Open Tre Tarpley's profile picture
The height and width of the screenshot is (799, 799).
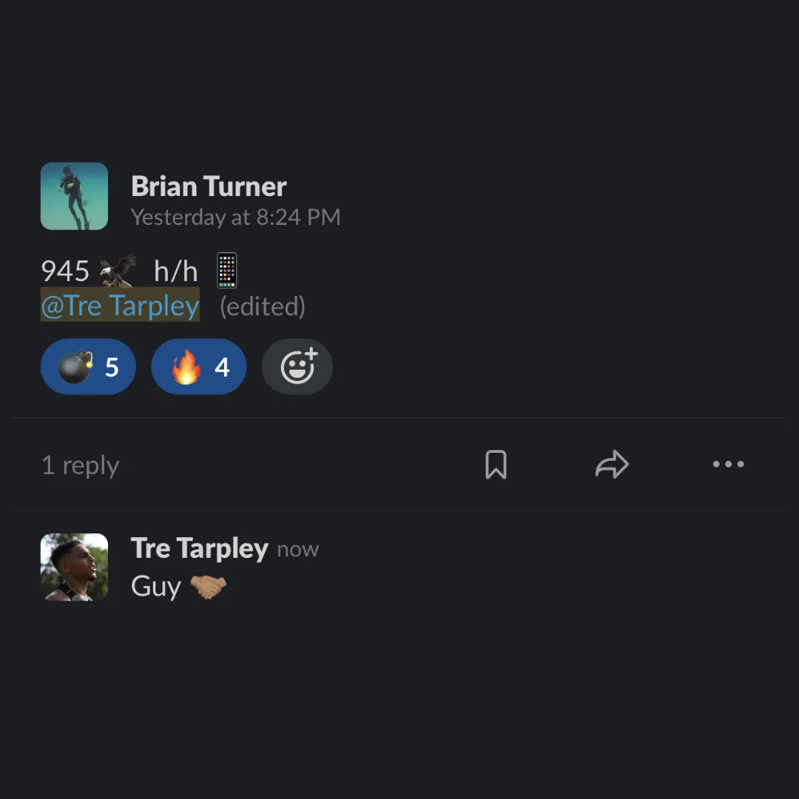tap(75, 567)
